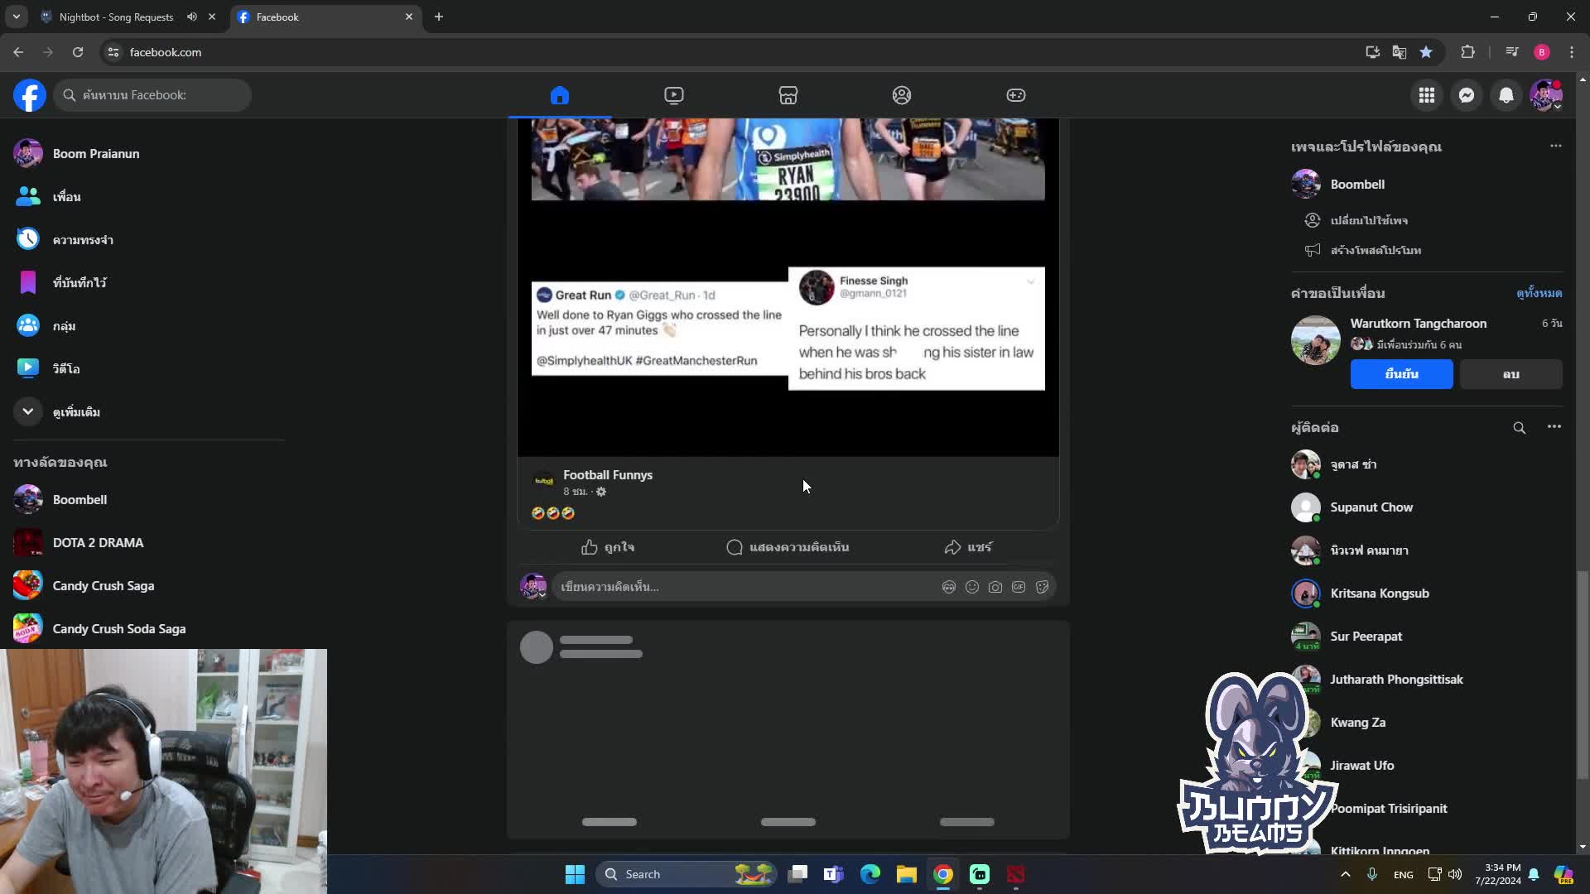Show hidden system tray icons
1590x894 pixels.
(1346, 874)
